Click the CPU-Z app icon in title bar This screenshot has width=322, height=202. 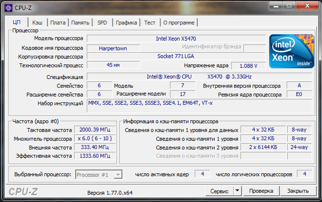pyautogui.click(x=8, y=7)
